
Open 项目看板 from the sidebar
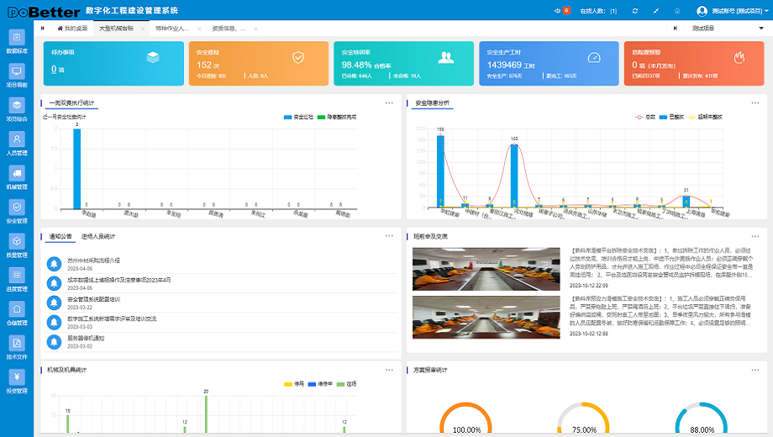click(x=17, y=76)
